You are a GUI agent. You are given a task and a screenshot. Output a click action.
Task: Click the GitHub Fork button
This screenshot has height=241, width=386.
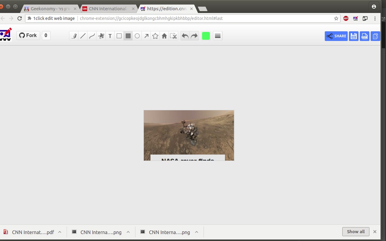[x=28, y=36]
